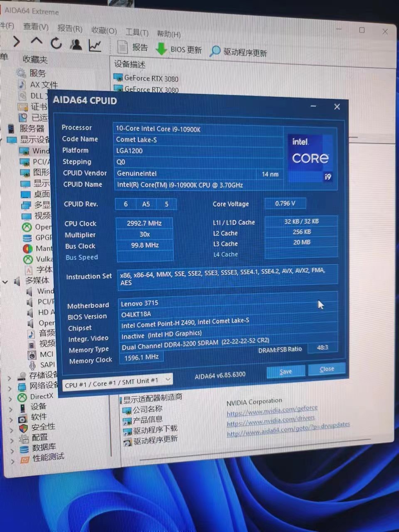Image resolution: width=399 pixels, height=532 pixels.
Task: Open the aida64.com drvupdates link
Action: (x=288, y=429)
